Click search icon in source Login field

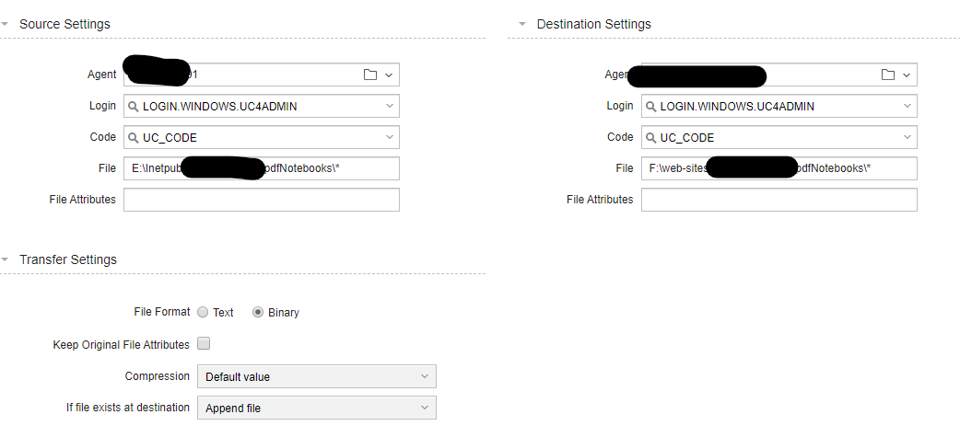pyautogui.click(x=133, y=106)
